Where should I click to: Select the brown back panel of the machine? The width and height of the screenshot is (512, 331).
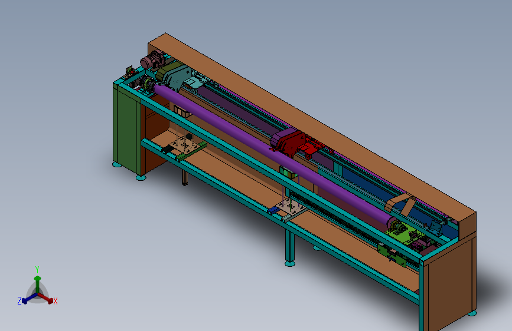312,127
